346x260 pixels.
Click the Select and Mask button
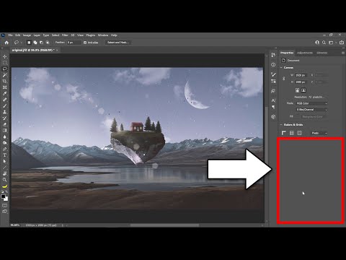(x=118, y=43)
